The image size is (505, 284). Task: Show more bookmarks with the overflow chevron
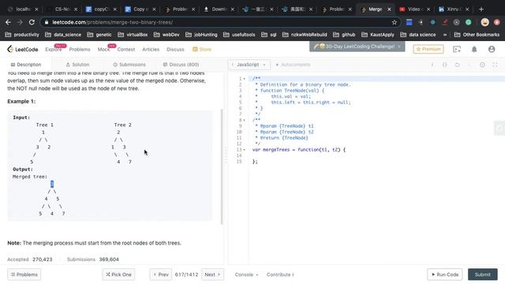445,35
